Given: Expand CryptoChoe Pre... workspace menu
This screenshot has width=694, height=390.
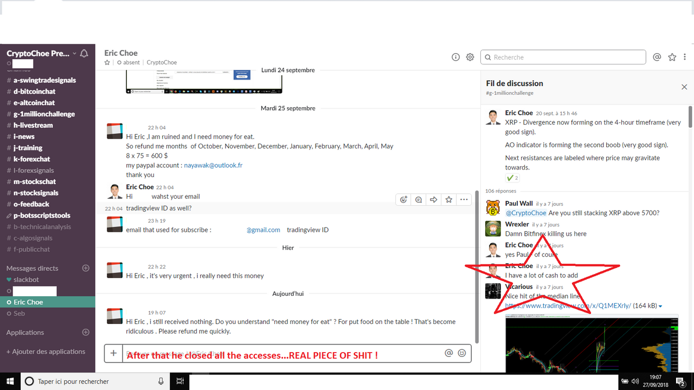Looking at the screenshot, I should [x=42, y=54].
